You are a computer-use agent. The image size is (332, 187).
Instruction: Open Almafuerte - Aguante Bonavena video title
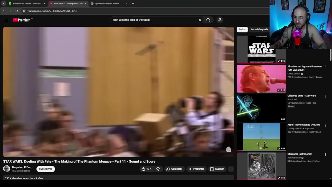point(305,68)
